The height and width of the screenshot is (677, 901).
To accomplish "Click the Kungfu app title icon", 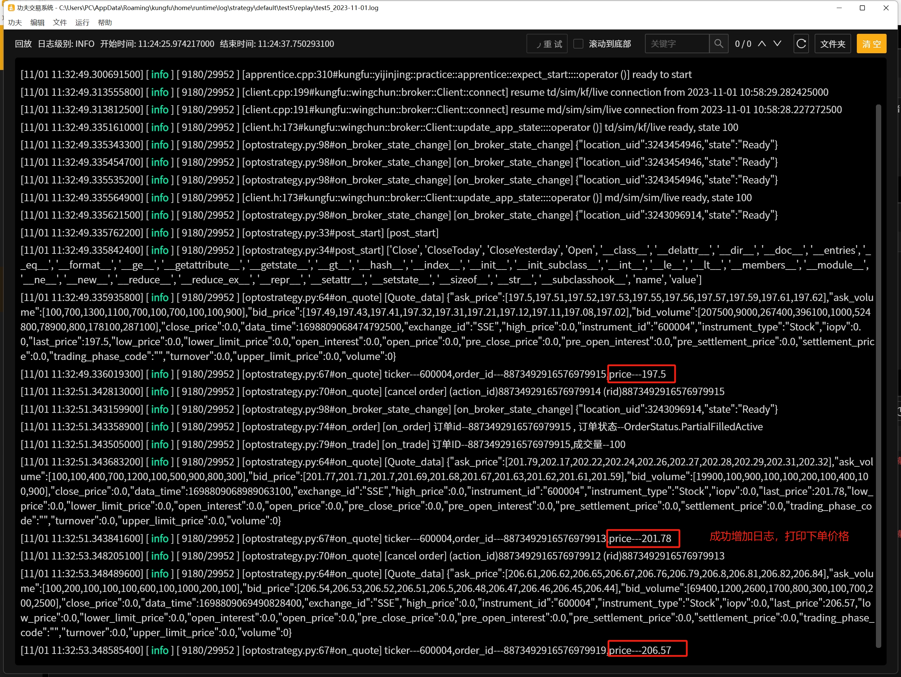I will click(11, 8).
